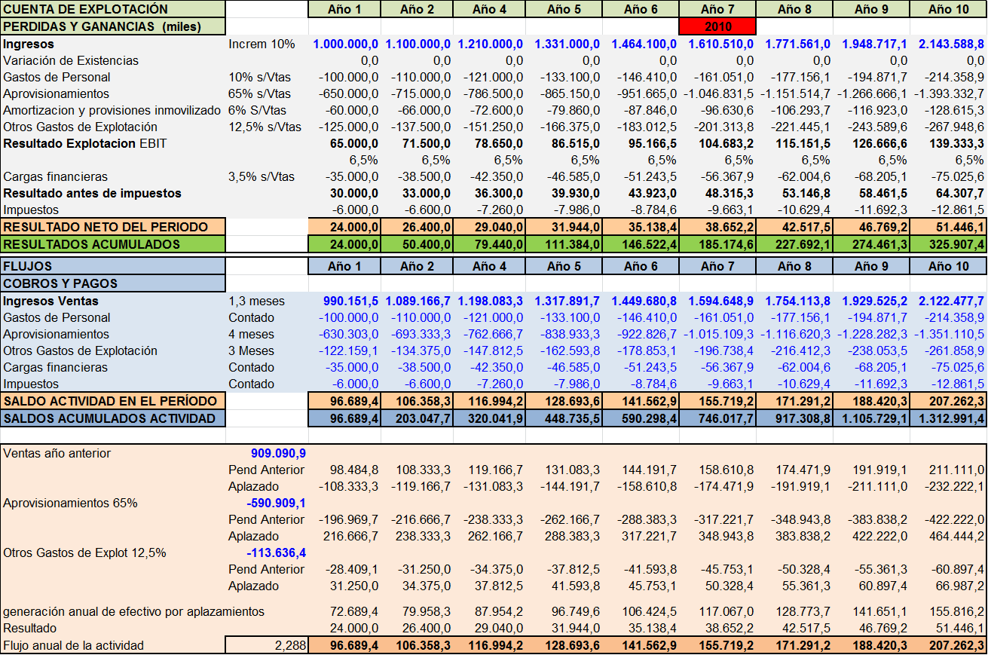Select accumulated result 325.907,4
Screen dimensions: 988x655
[948, 244]
